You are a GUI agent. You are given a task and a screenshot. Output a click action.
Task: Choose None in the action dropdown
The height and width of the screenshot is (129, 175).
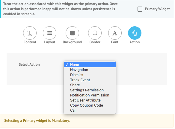pyautogui.click(x=90, y=65)
